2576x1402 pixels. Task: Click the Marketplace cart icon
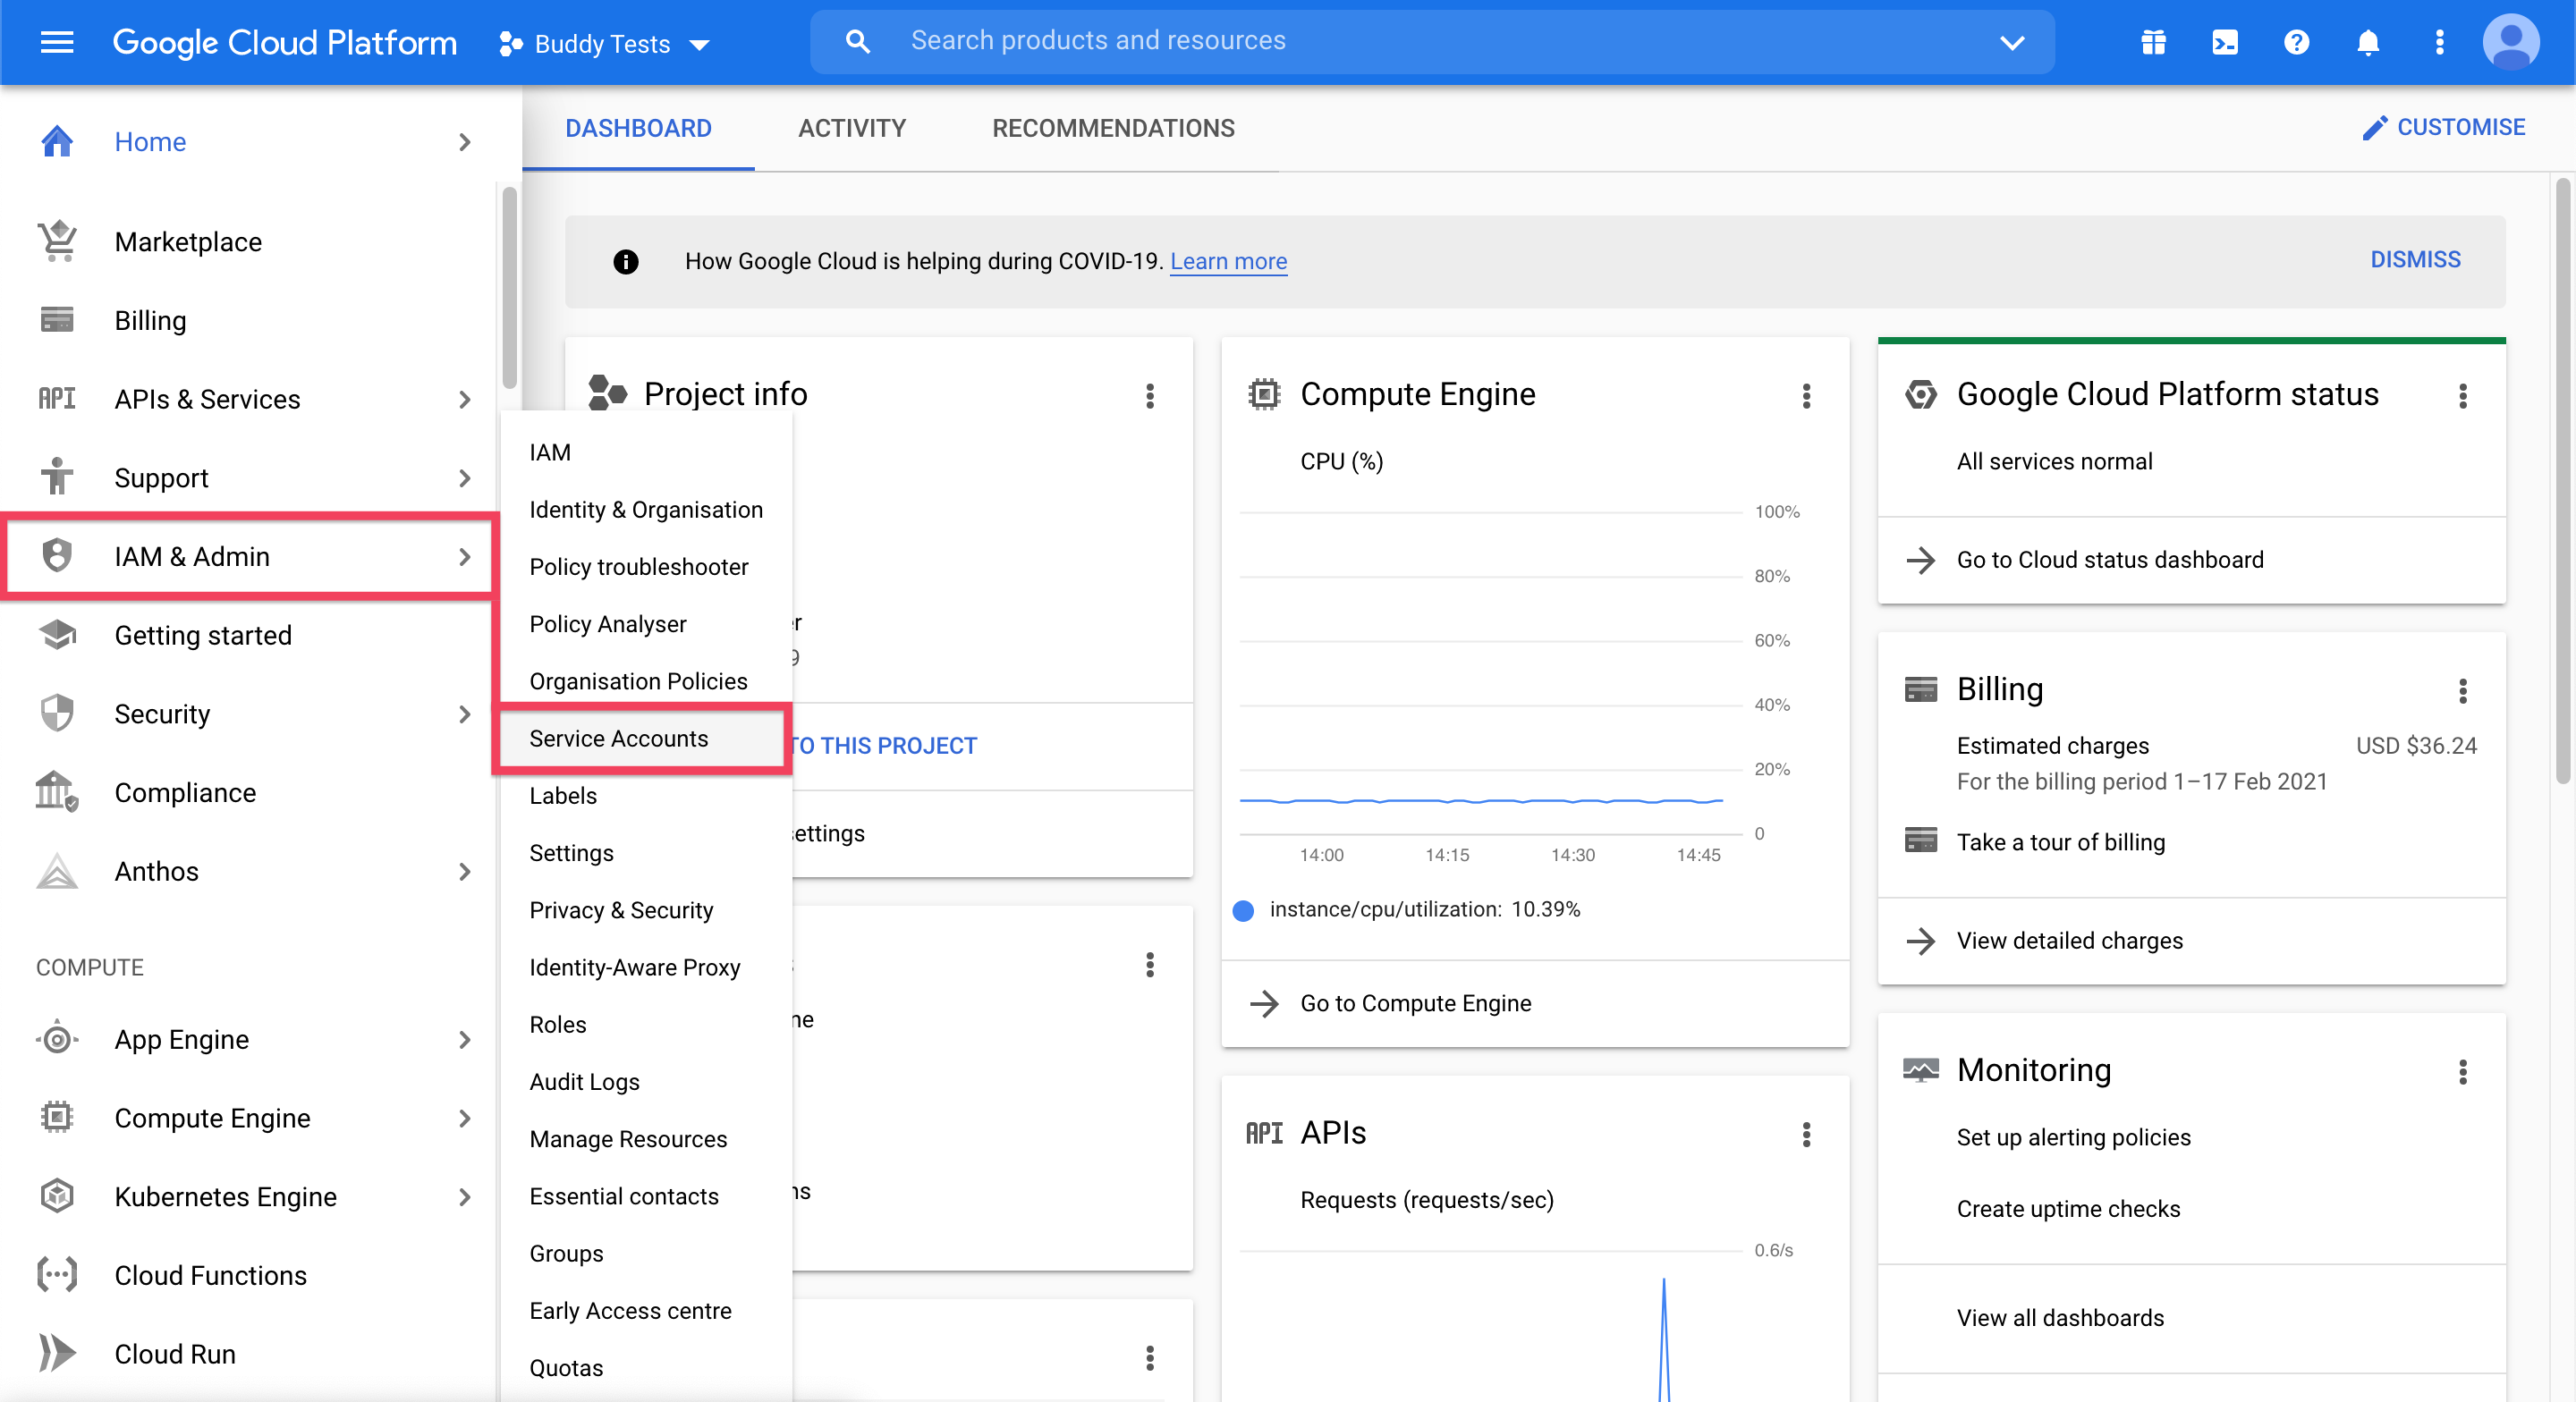tap(57, 241)
